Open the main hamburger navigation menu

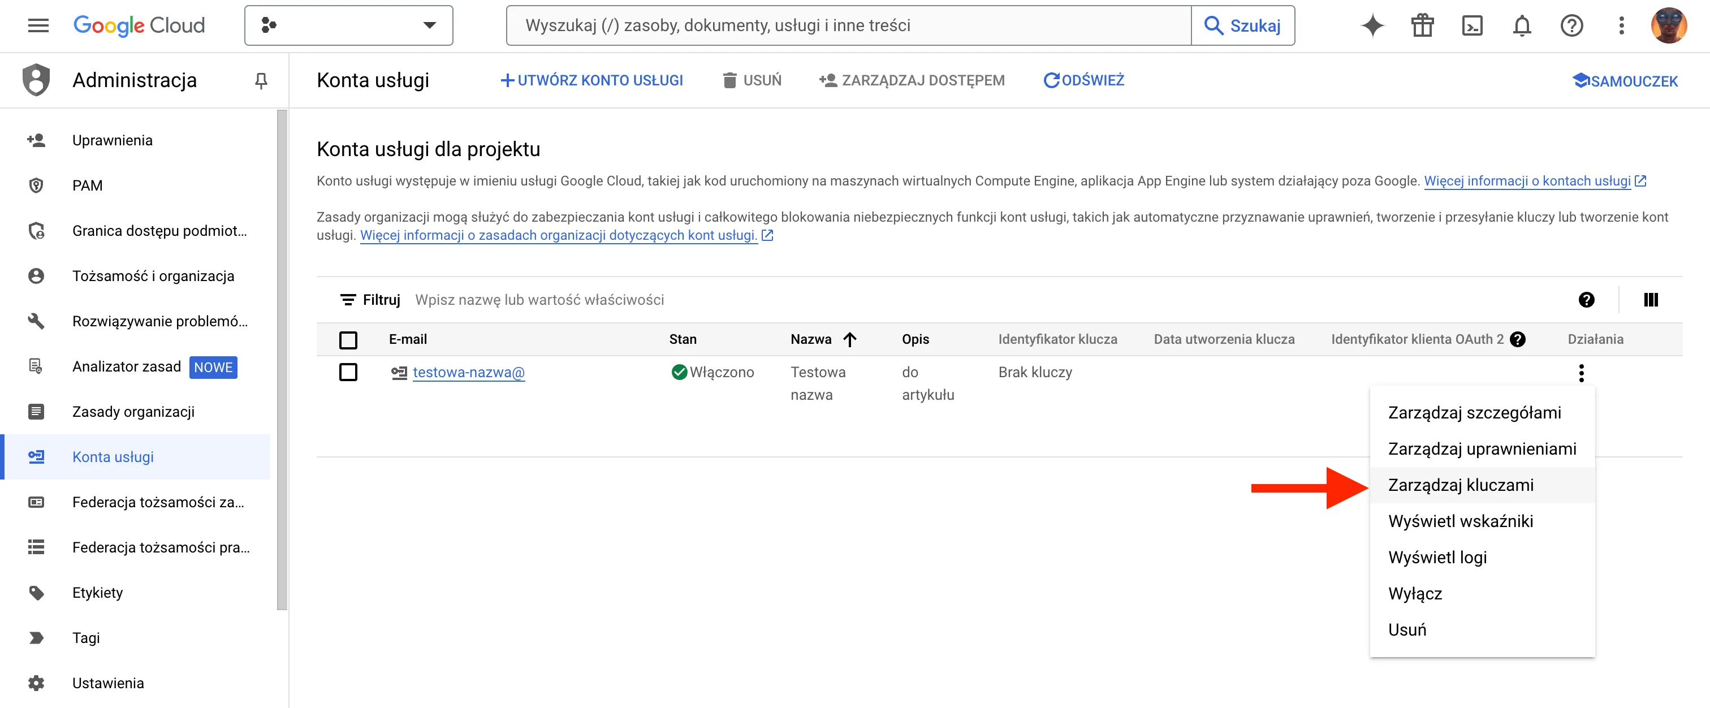coord(38,25)
